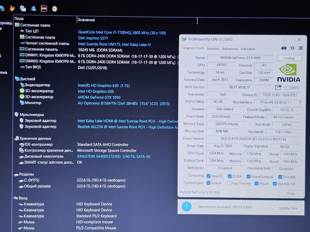Click the round gauge icon in the toolbar
Screen dimensions: 310x232
54,9
